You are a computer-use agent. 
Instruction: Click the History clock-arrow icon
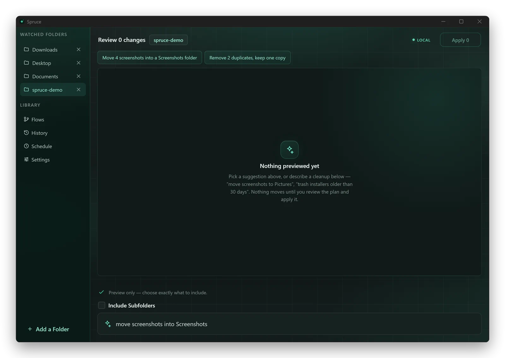click(26, 133)
